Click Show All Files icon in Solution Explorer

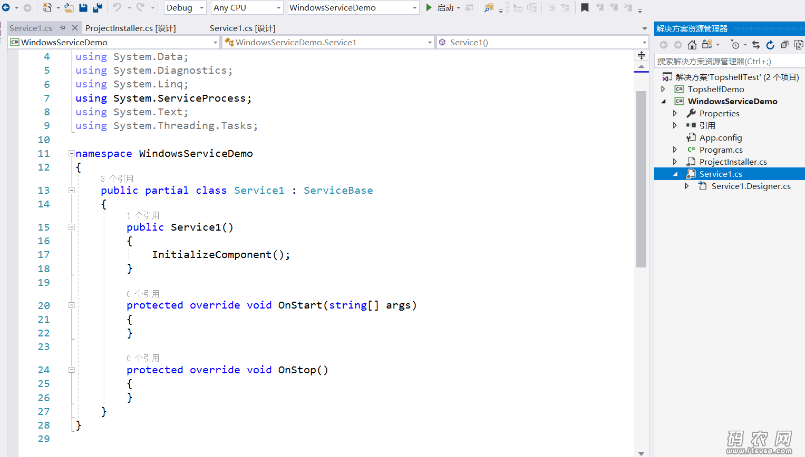coord(799,45)
